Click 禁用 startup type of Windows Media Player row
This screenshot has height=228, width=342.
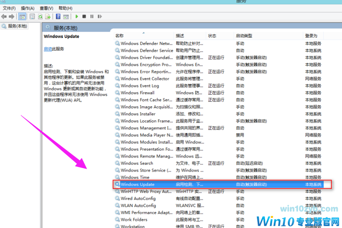240,135
